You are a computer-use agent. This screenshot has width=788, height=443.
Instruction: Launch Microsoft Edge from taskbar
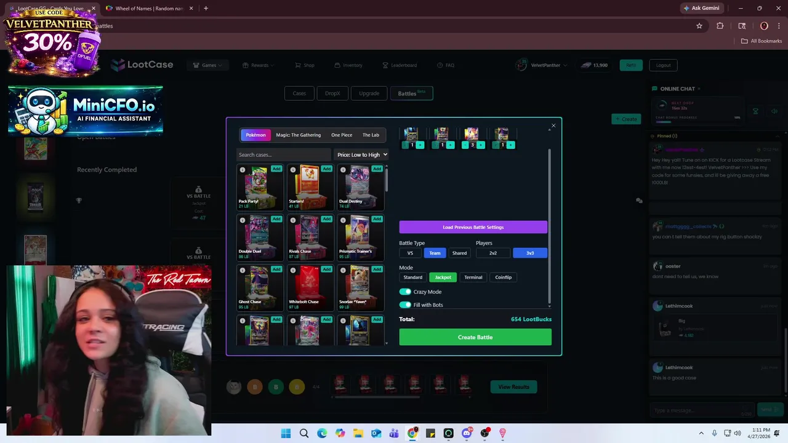(322, 433)
